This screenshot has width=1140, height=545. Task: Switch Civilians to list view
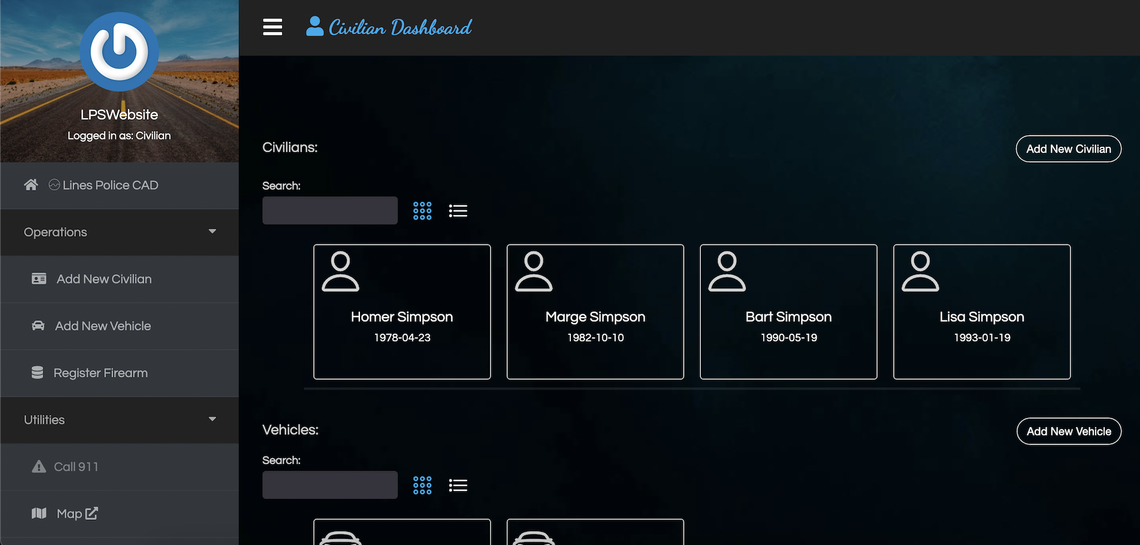pos(458,210)
